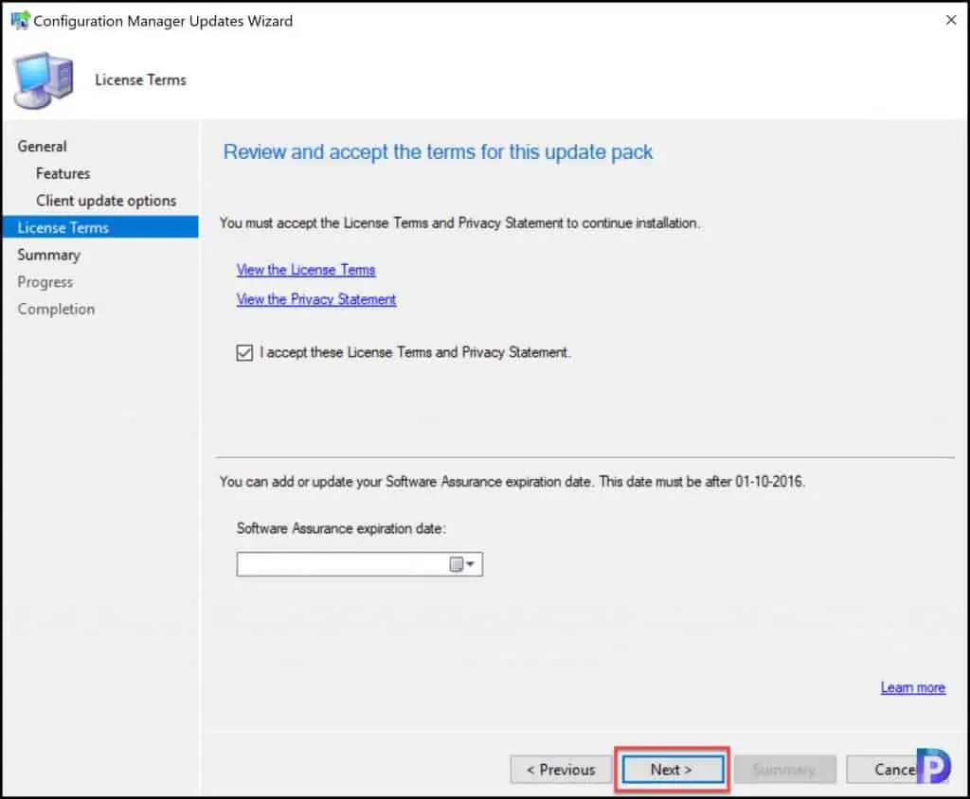Select General in the wizard sidebar

(x=42, y=147)
